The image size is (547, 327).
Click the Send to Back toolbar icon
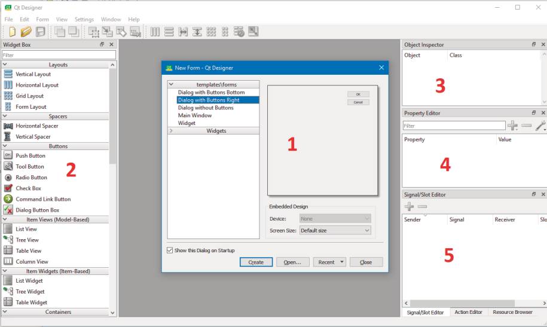60,32
